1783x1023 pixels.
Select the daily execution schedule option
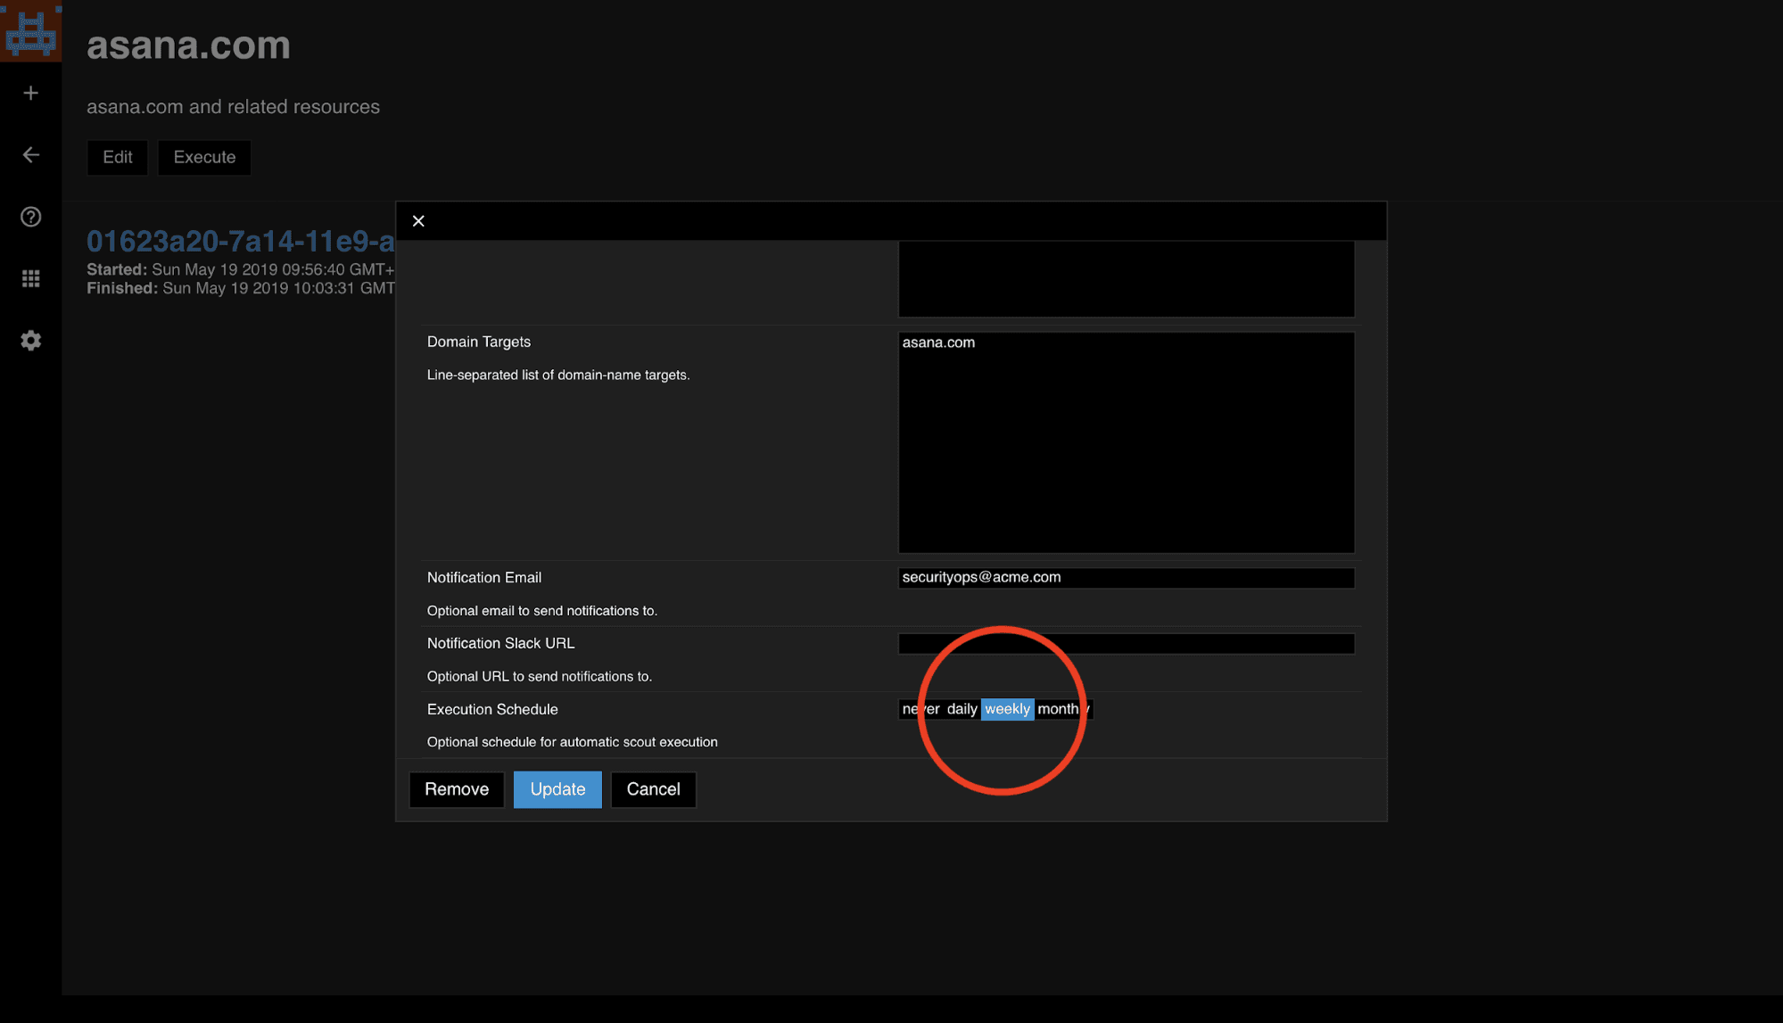tap(962, 709)
